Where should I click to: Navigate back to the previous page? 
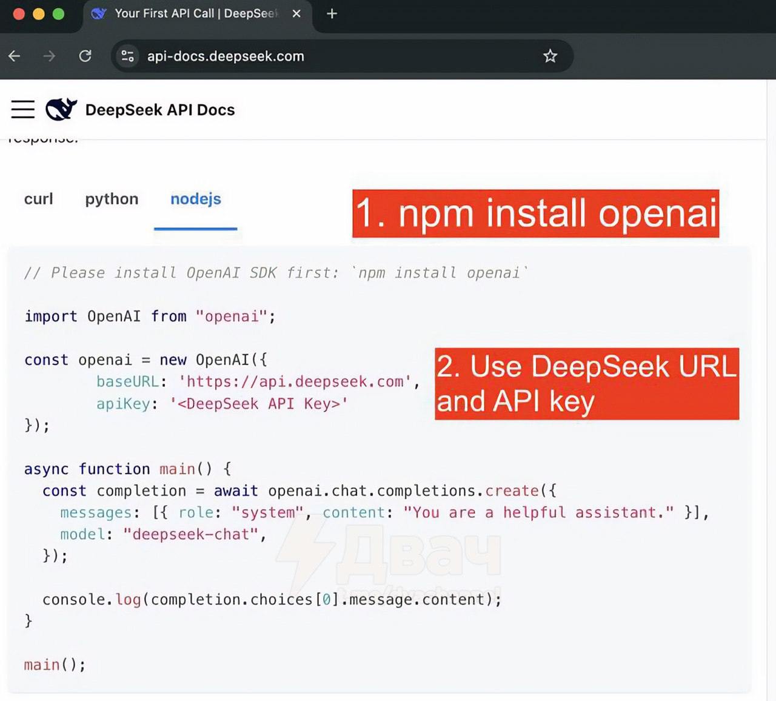point(14,56)
